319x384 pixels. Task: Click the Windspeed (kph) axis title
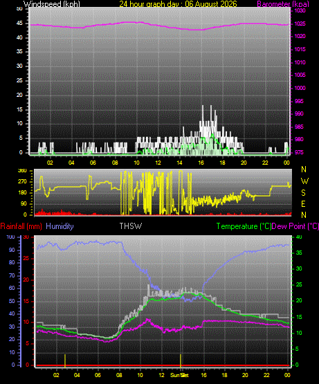tap(52, 4)
